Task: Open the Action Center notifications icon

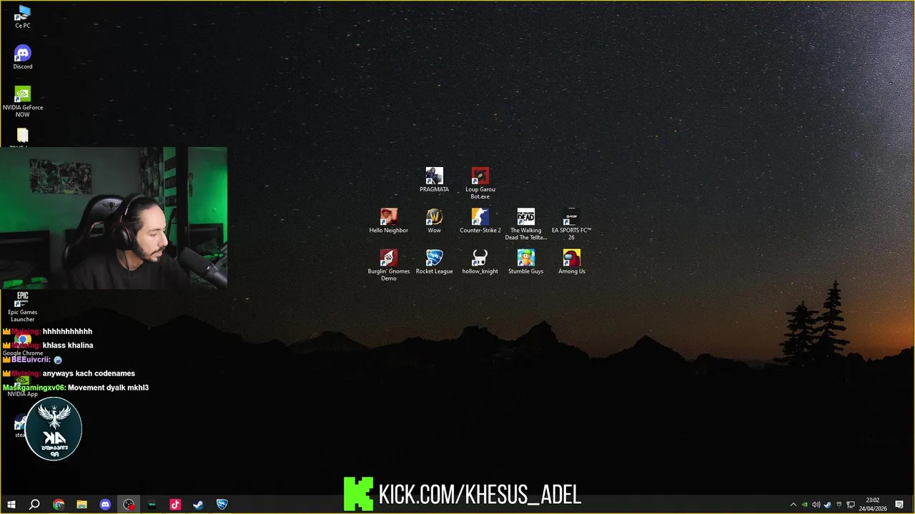Action: [x=899, y=505]
